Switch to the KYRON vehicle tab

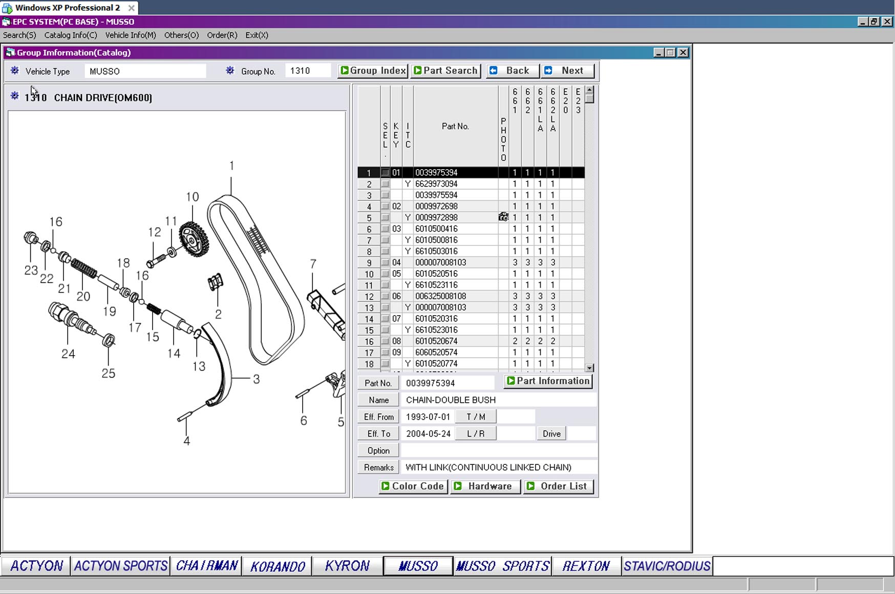(x=347, y=566)
